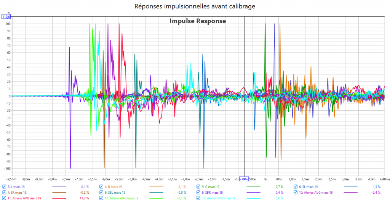Hide the '5: C mars 19' trace
Viewport: 390px width, 207px height.
(198, 187)
